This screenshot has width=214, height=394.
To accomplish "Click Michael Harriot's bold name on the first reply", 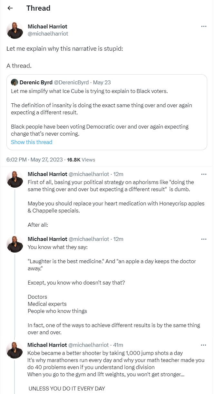I will point(46,174).
